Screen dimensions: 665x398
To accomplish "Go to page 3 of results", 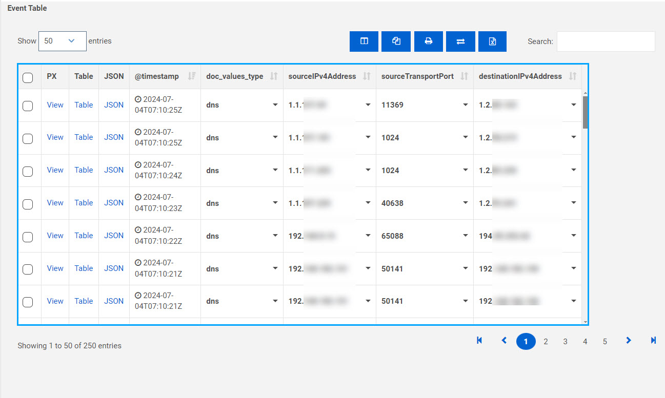I will (565, 342).
